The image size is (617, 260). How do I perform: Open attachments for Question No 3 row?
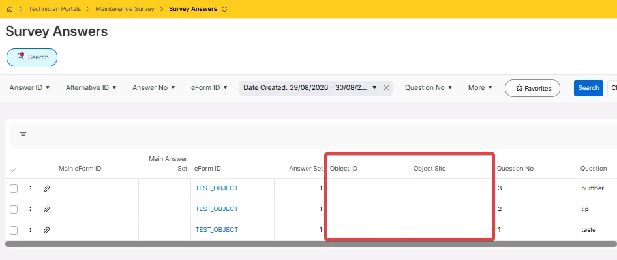(46, 188)
